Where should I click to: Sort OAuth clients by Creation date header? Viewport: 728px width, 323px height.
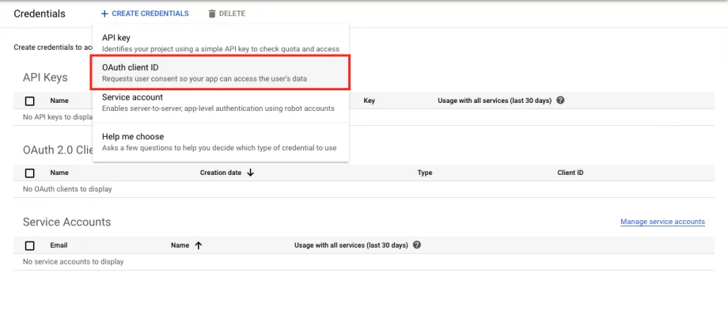[x=221, y=173]
